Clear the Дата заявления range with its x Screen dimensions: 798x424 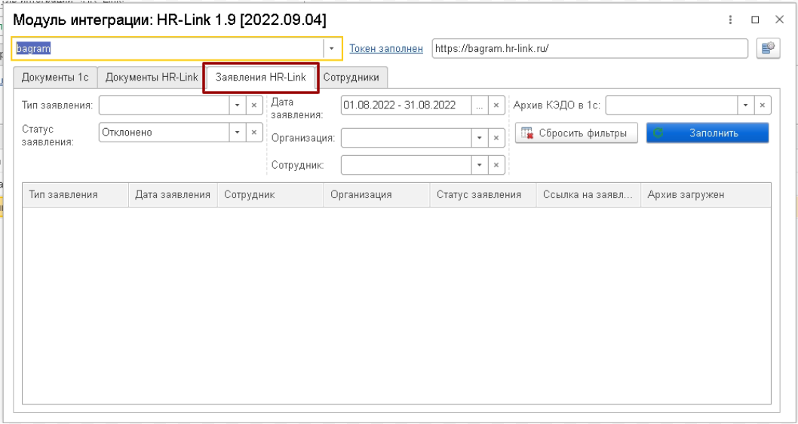[x=496, y=105]
